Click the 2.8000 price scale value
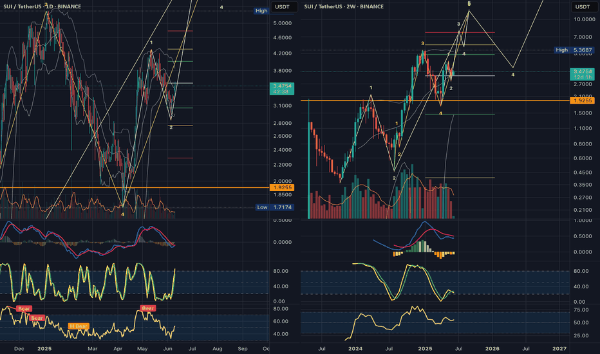The image size is (600, 354). coord(283,123)
